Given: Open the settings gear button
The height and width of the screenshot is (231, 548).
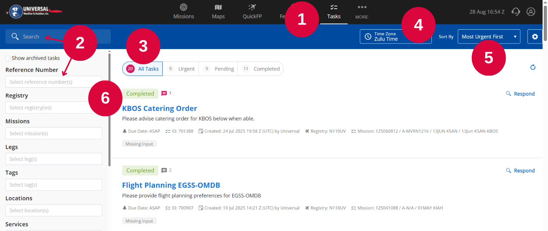Looking at the screenshot, I should click(535, 36).
